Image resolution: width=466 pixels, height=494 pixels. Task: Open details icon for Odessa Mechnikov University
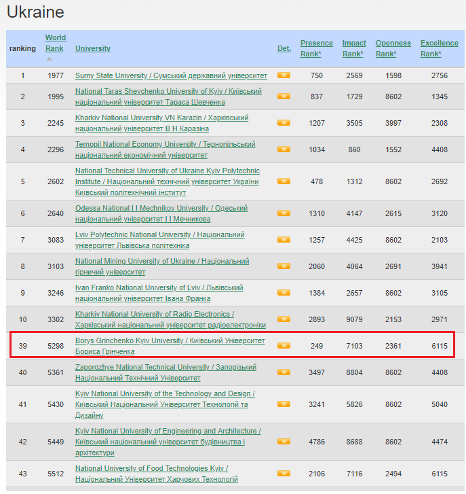click(x=284, y=213)
